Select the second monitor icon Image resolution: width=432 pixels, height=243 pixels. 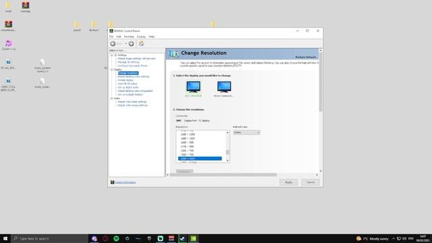[x=224, y=87]
